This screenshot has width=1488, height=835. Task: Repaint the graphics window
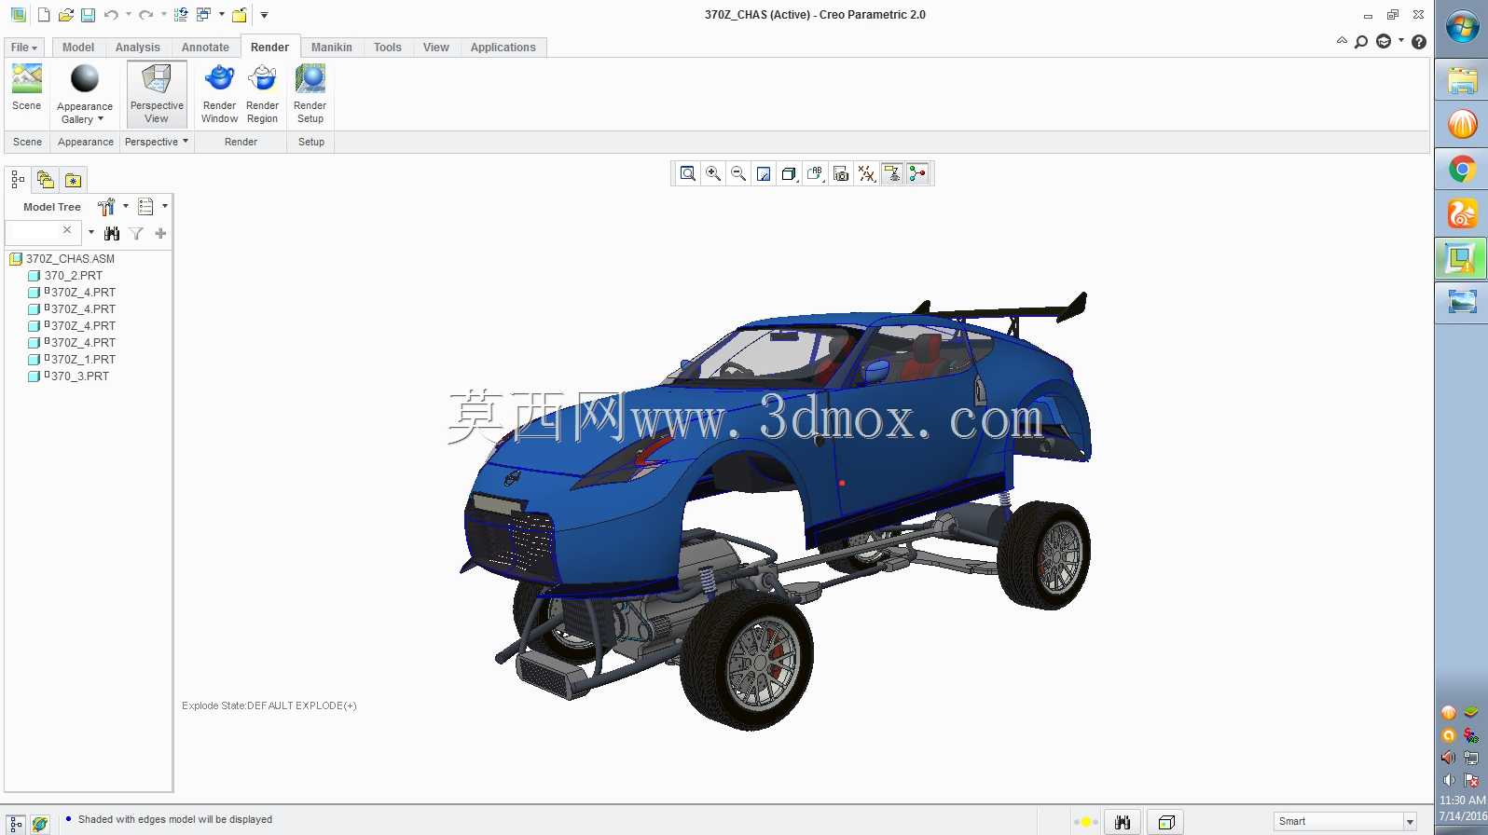764,173
